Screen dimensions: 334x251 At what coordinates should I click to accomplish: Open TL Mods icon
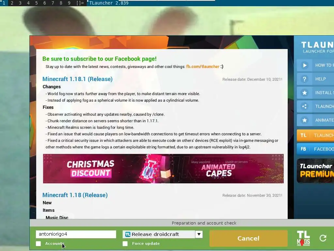click(303, 238)
